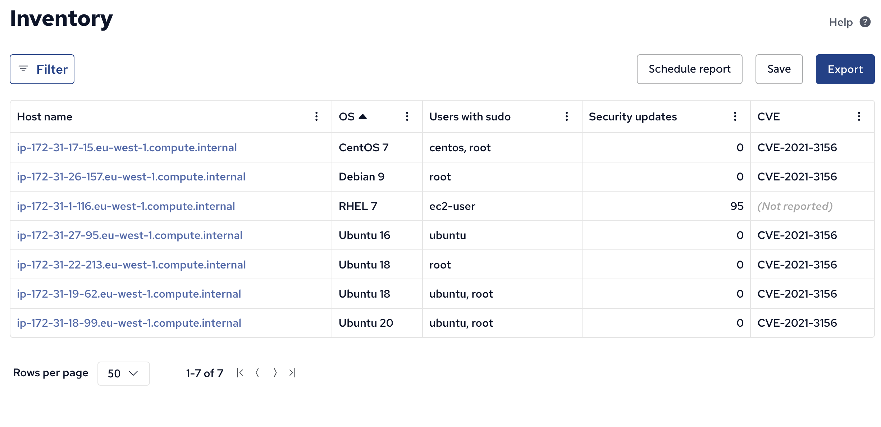The height and width of the screenshot is (427, 881).
Task: Open OS column options menu
Action: click(407, 116)
